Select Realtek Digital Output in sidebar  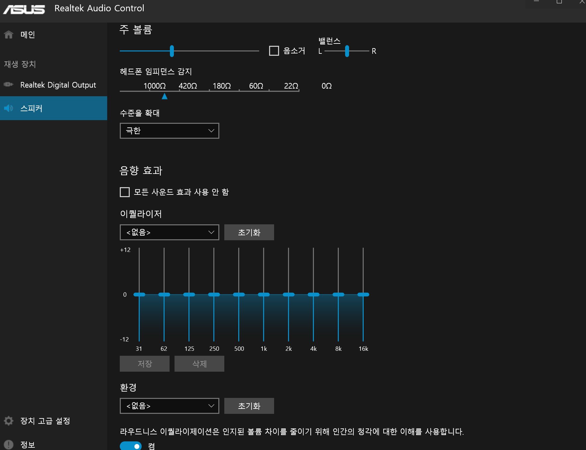tap(58, 85)
